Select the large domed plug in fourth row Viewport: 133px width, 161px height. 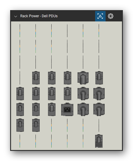pyautogui.click(x=83, y=78)
